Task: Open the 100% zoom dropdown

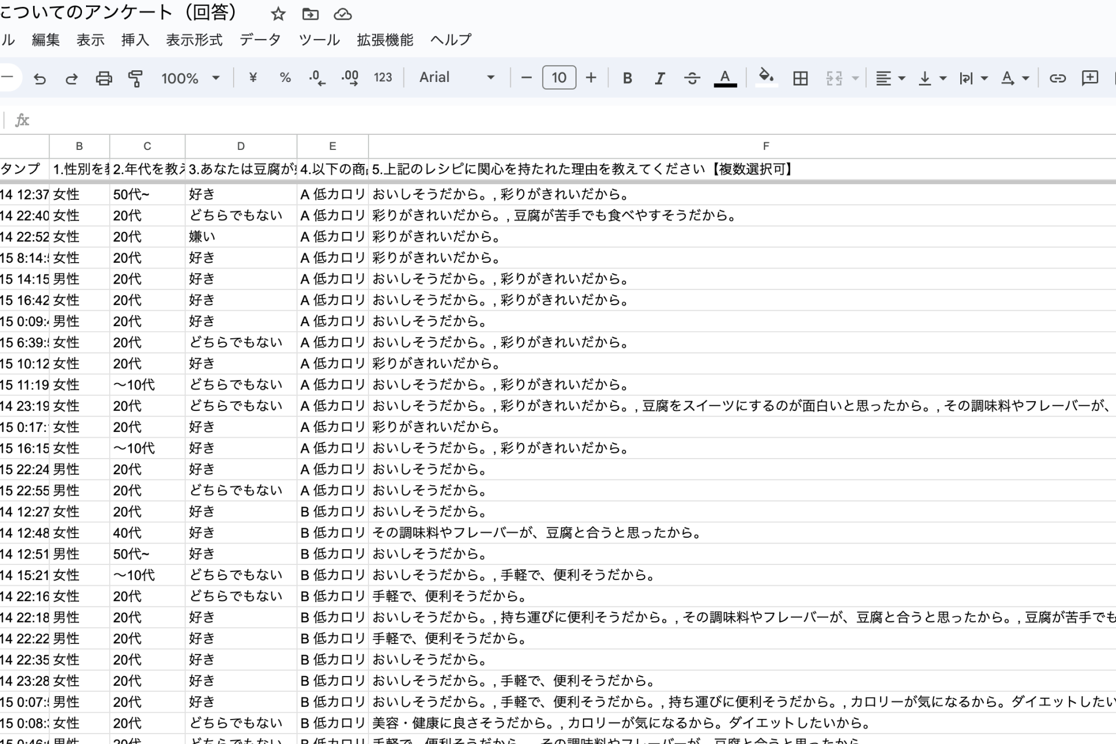Action: coord(191,78)
